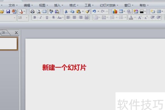Screen dimensions: 165x110
Task: Click the increase indent icon
Action: (158, 18)
